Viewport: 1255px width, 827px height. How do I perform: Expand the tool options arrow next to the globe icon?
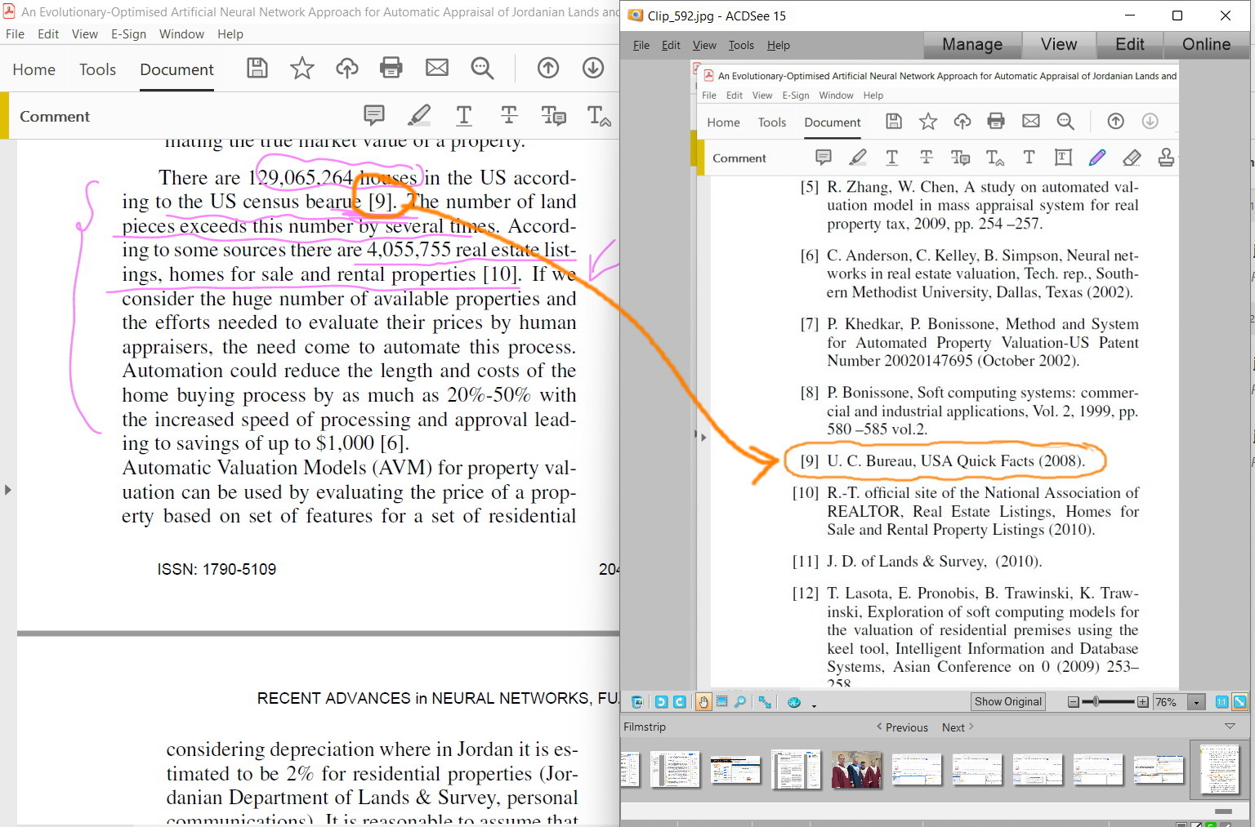(814, 705)
